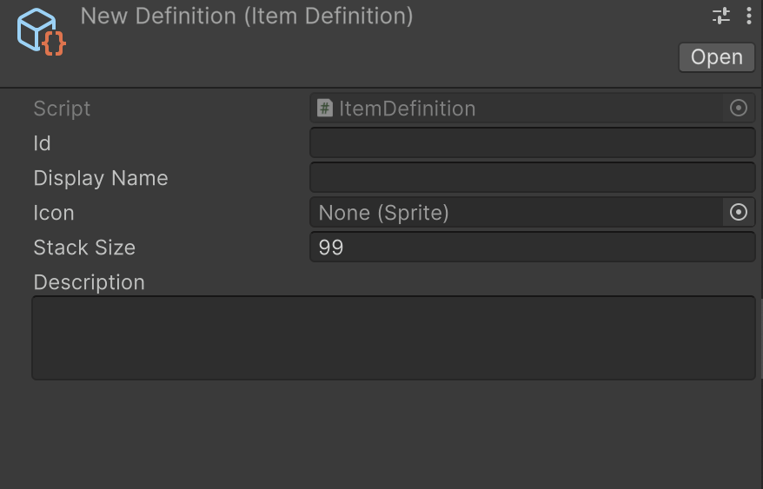Click the Stack Size property label

coord(84,248)
